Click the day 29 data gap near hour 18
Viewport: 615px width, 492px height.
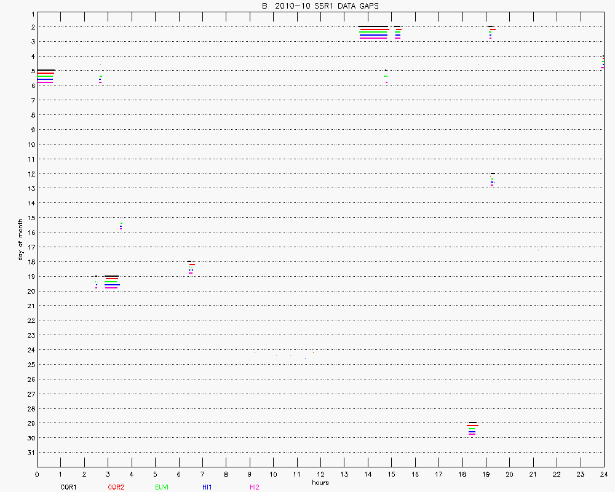pyautogui.click(x=472, y=429)
